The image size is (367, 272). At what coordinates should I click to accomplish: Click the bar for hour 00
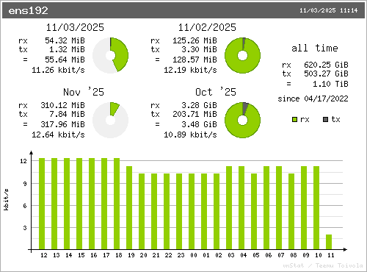pyautogui.click(x=192, y=212)
